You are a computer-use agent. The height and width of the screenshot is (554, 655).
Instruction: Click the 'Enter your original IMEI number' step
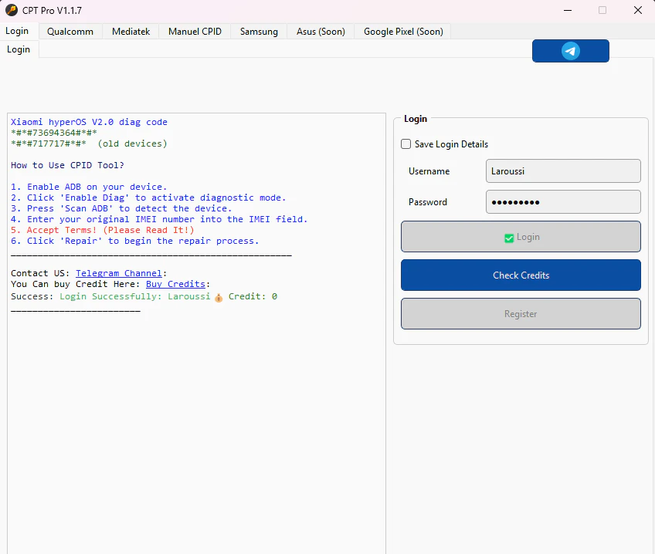tap(159, 219)
